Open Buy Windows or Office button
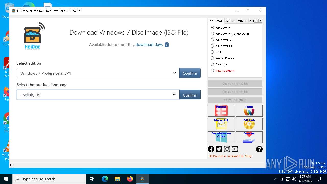 (221, 137)
